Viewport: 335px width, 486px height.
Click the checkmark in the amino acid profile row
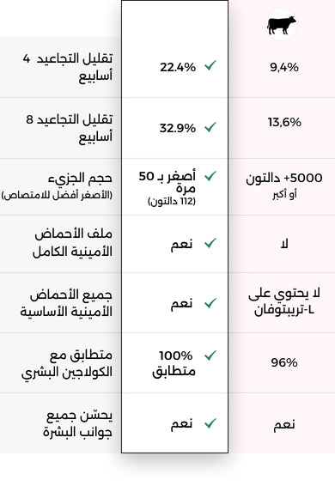coord(210,243)
